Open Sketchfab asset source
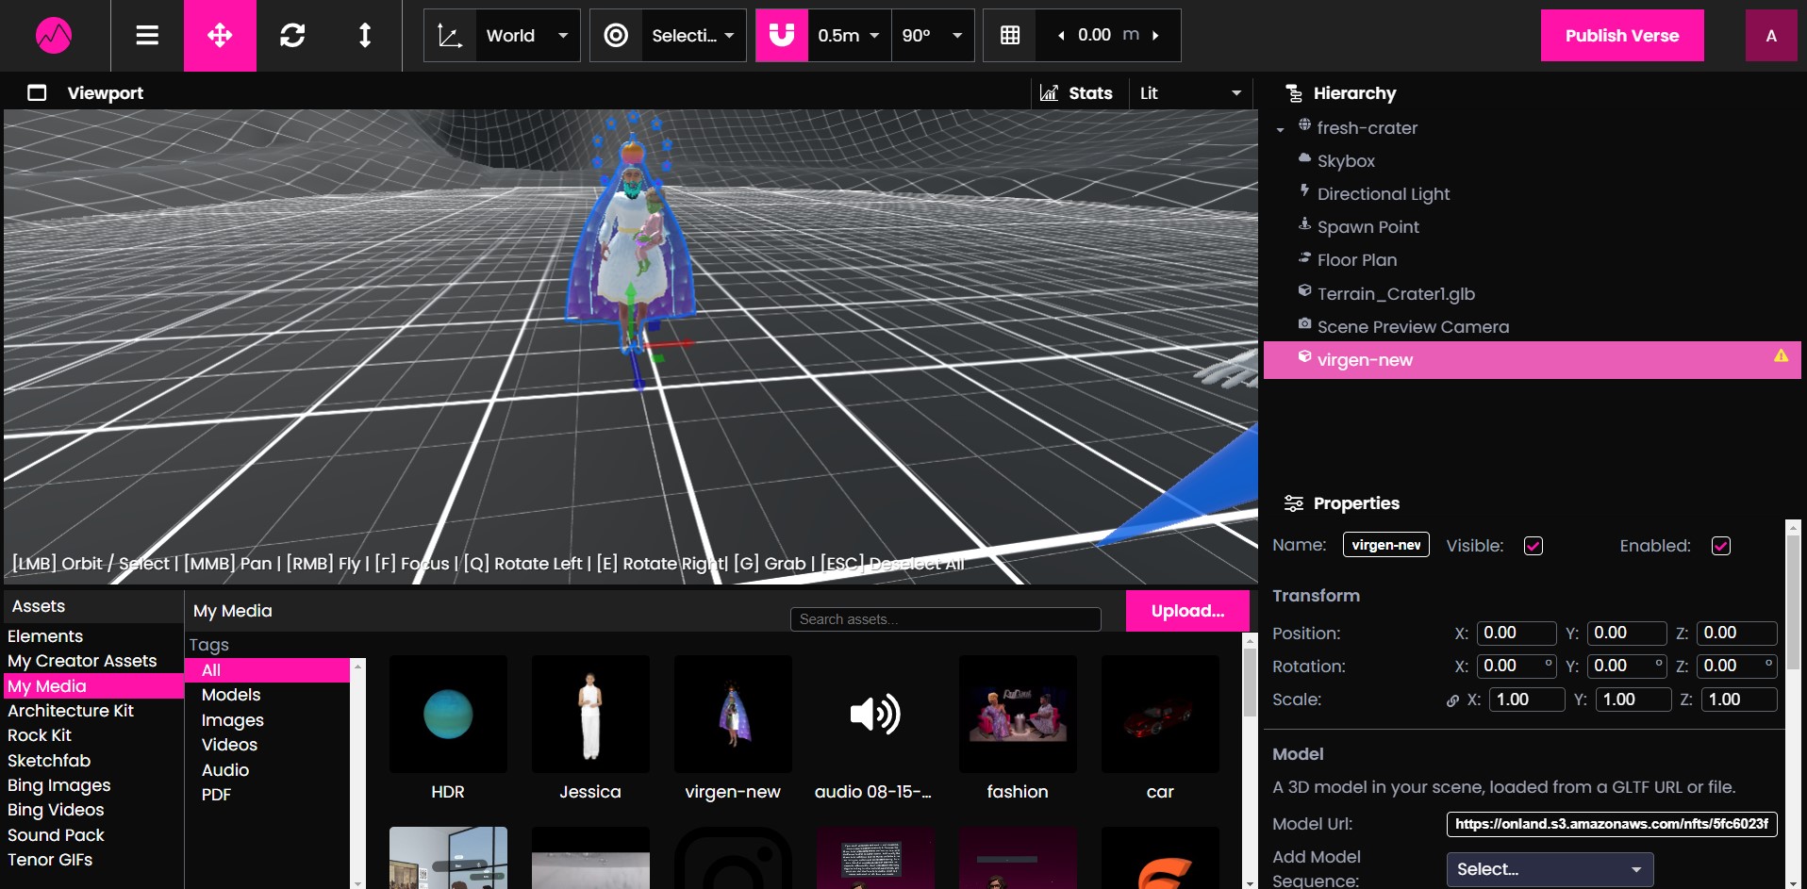Screen dimensions: 1807x889 point(49,761)
